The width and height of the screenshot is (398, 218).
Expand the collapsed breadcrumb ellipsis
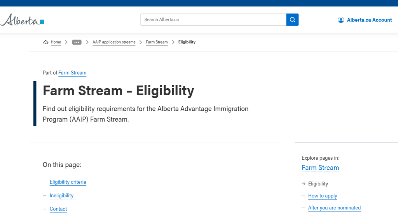[x=77, y=42]
